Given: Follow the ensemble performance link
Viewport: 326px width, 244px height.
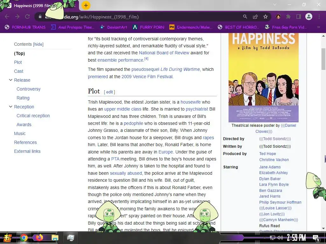Looking at the screenshot, I should click(x=120, y=60).
